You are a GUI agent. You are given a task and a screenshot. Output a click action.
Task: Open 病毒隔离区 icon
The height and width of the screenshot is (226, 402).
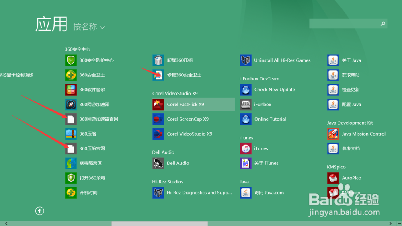click(71, 163)
